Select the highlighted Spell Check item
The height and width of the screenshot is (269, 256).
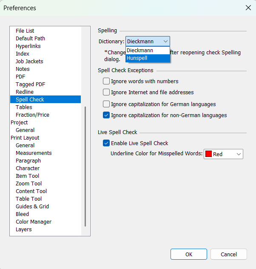click(x=46, y=100)
